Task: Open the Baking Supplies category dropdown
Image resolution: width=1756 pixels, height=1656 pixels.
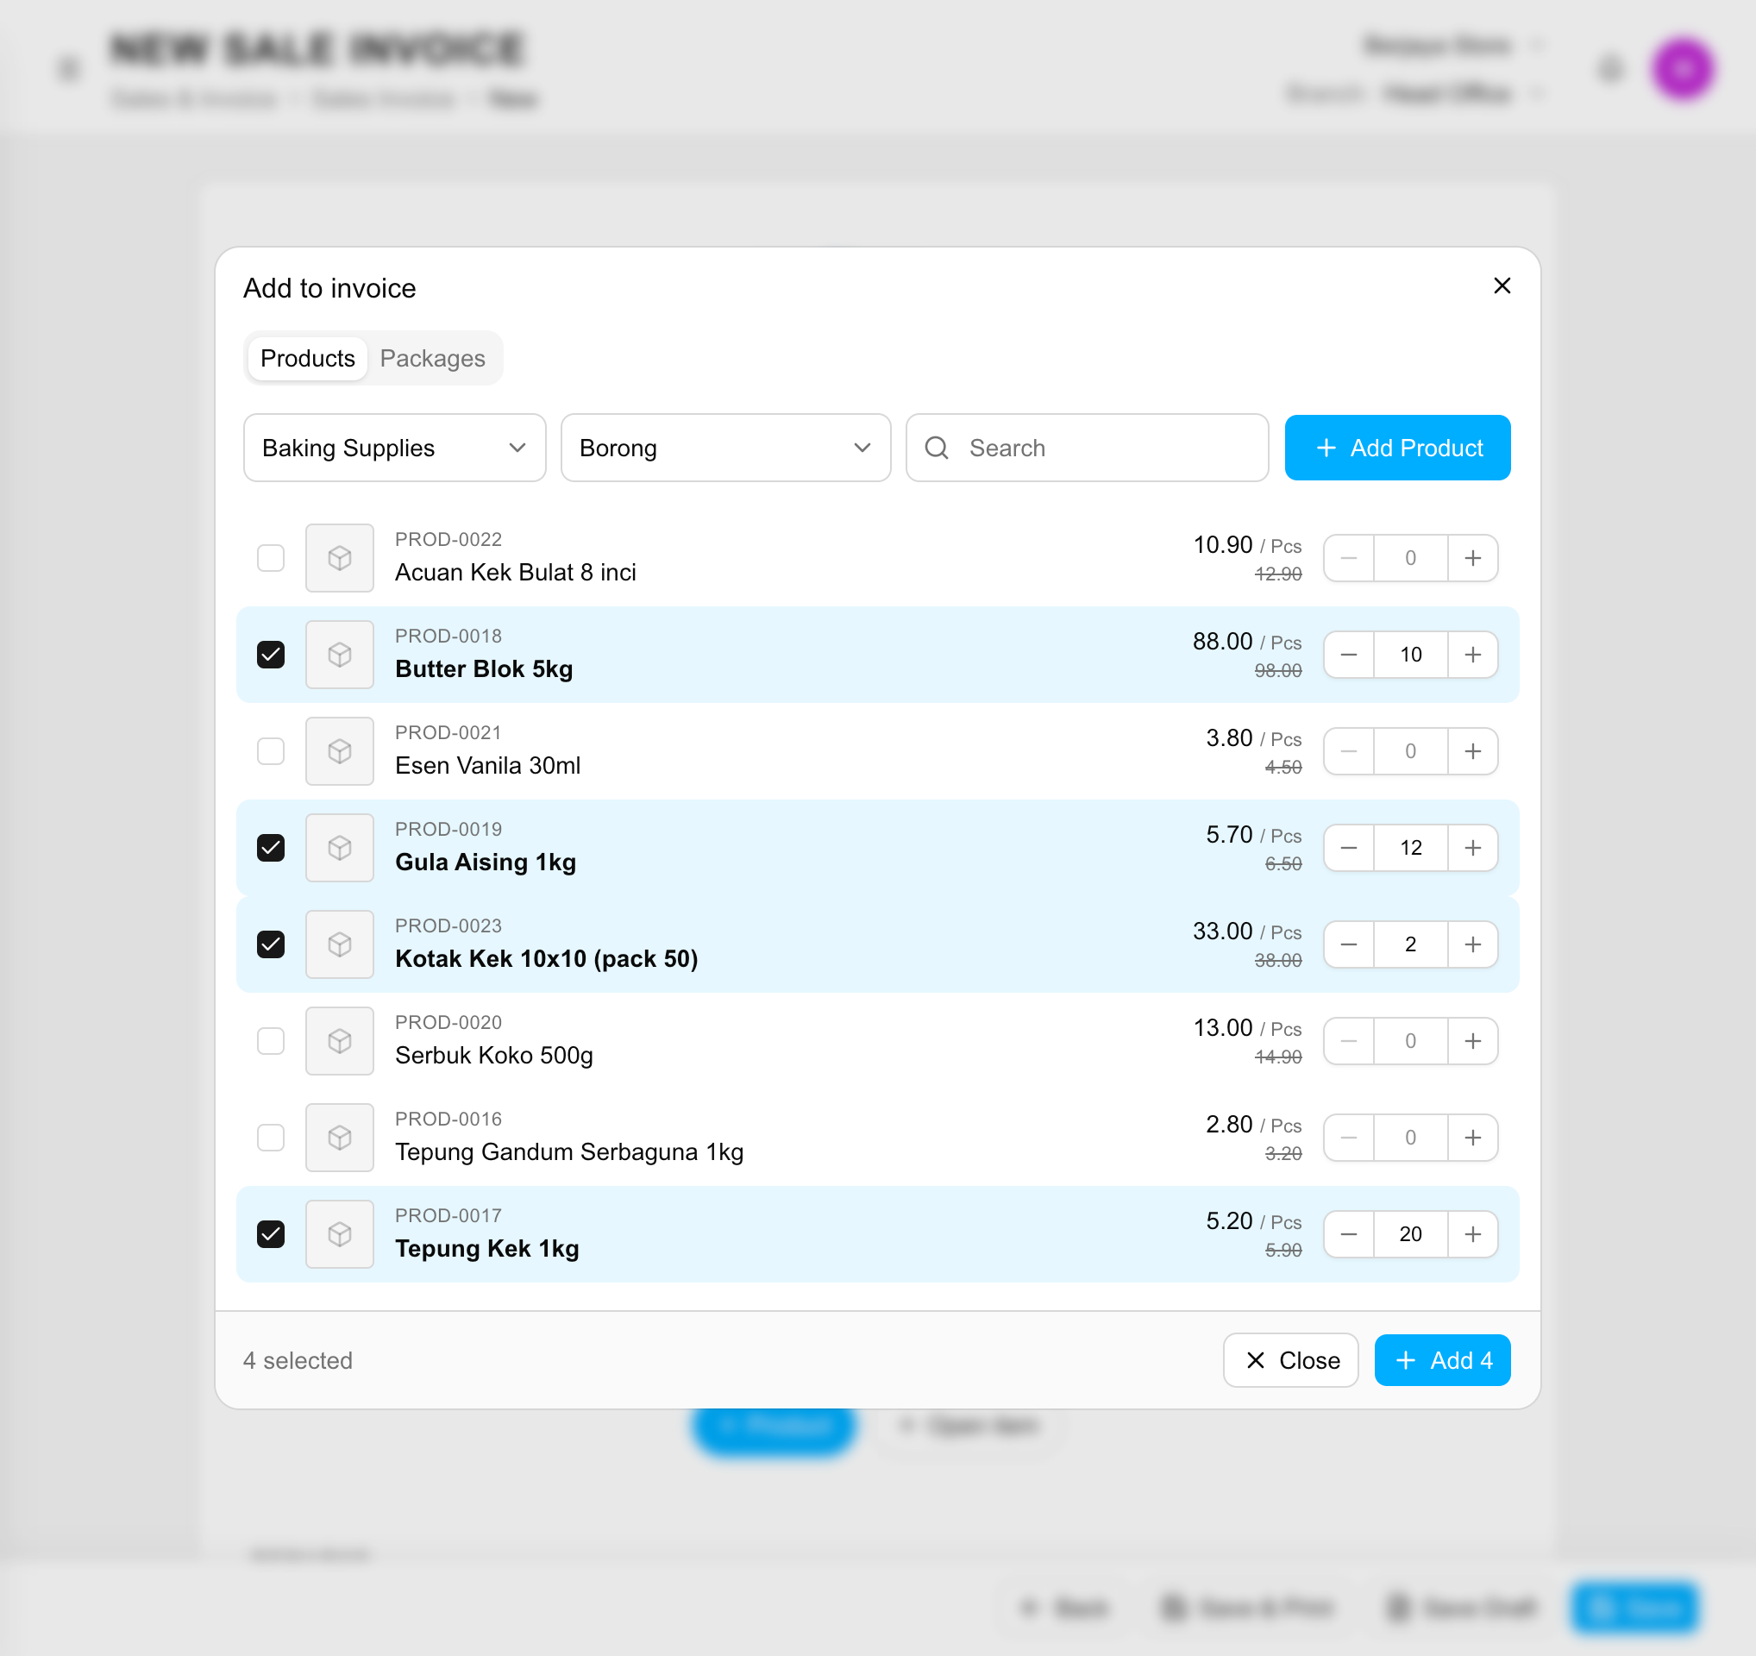Action: tap(394, 448)
